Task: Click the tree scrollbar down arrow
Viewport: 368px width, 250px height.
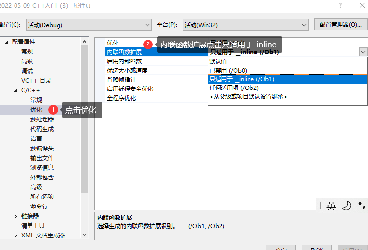Action: pos(85,235)
